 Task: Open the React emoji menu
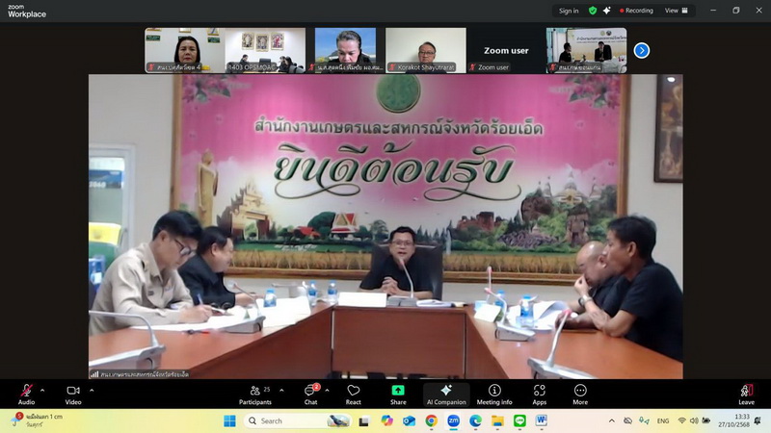click(354, 393)
